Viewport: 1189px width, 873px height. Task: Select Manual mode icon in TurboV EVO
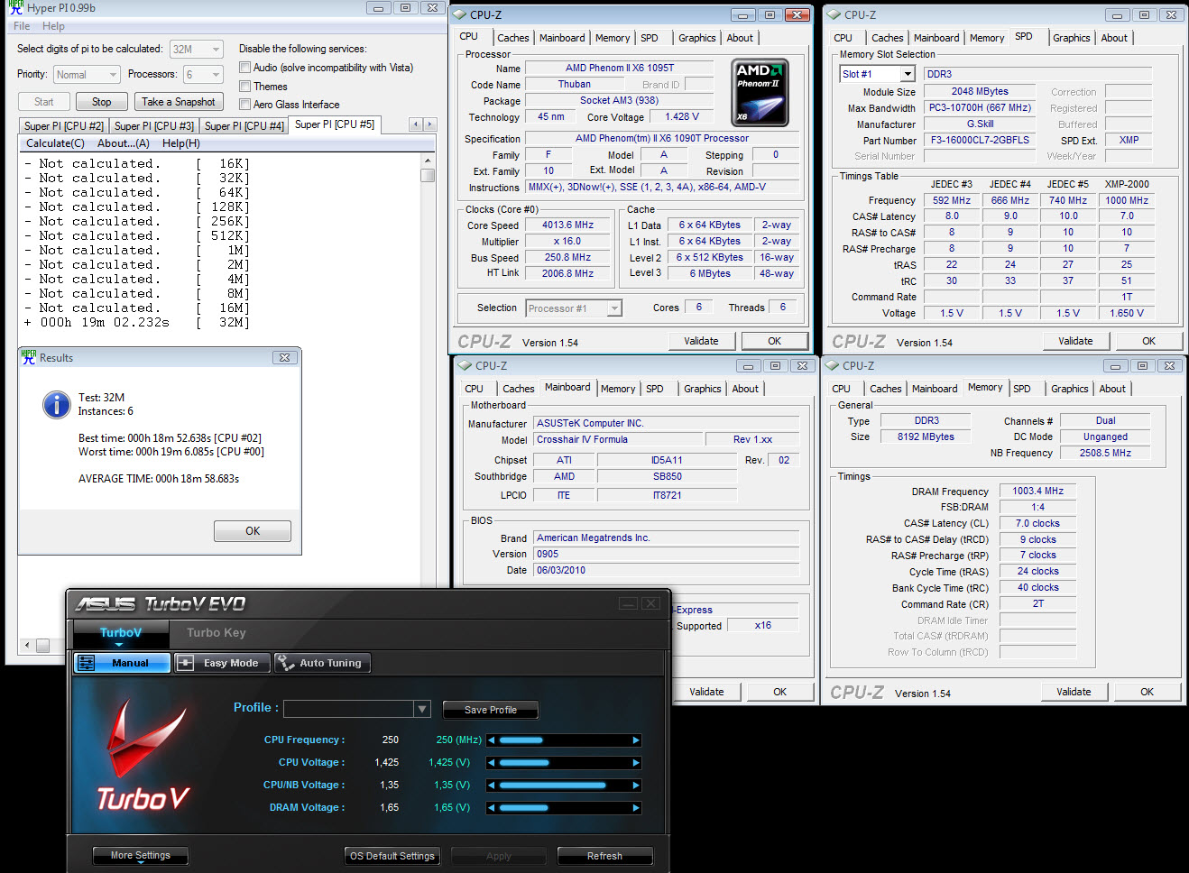click(87, 663)
